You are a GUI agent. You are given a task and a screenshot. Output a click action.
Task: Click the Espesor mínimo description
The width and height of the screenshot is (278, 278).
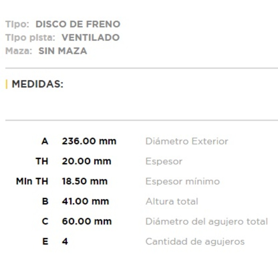(182, 181)
